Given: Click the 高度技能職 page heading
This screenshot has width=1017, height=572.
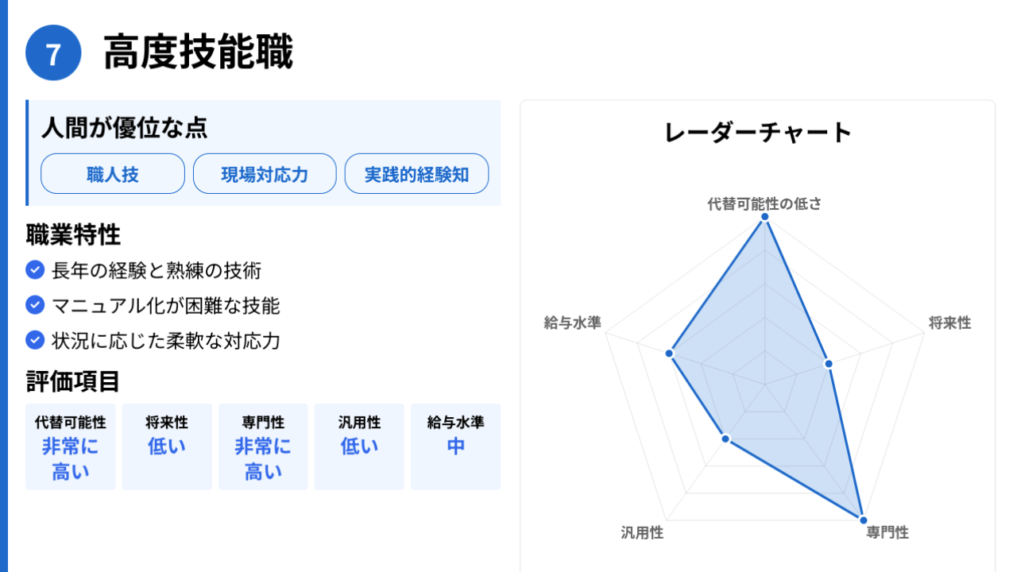Looking at the screenshot, I should pos(199,53).
